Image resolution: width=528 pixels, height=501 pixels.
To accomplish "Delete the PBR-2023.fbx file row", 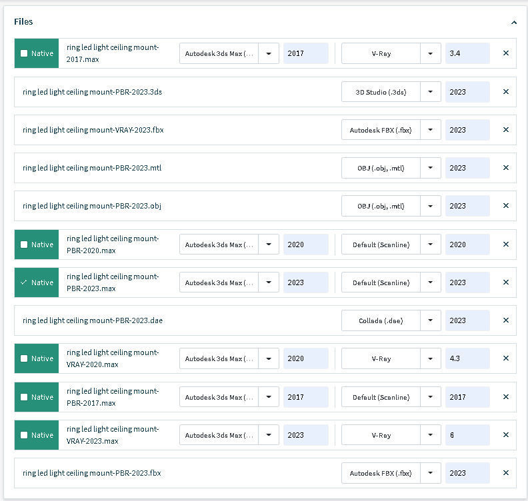I will tap(505, 473).
